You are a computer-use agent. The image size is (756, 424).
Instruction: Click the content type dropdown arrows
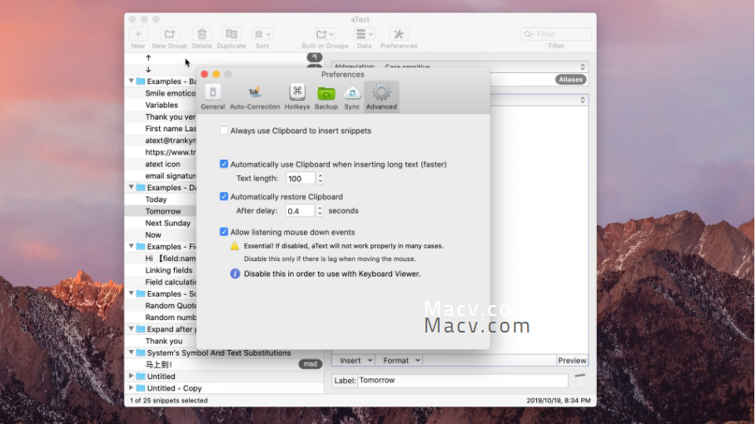583,100
